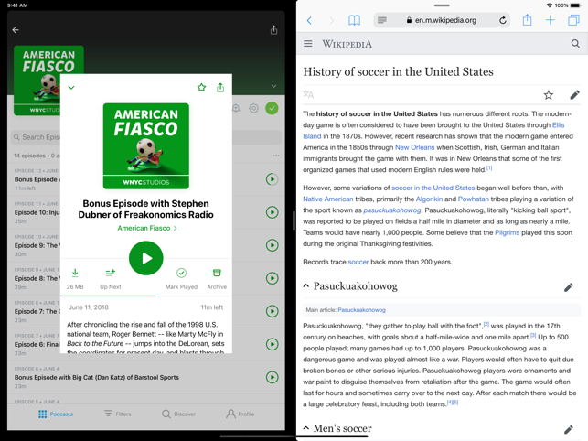Play the Bonus Episode with big green button
Viewport: 588px width, 441px height.
tap(146, 259)
